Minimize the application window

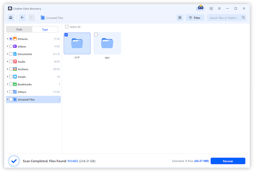(228, 9)
